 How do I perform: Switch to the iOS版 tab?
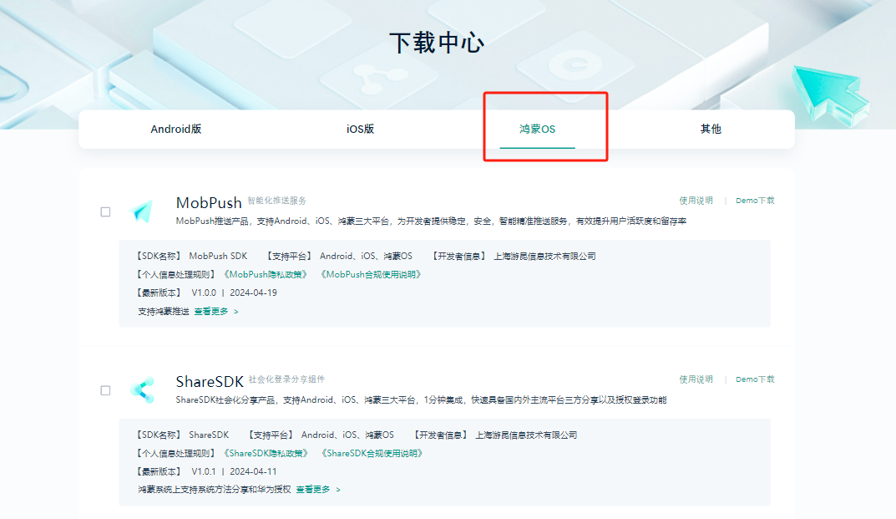point(359,128)
